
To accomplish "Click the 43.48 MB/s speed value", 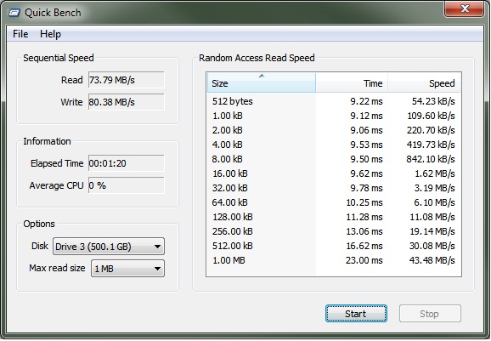I will (432, 260).
